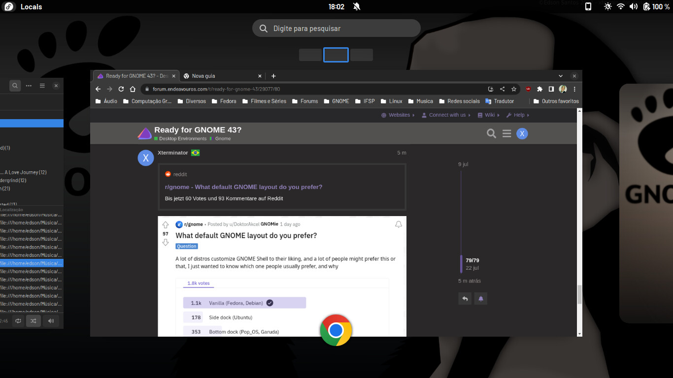Toggle repeat in the music player
673x378 pixels.
pyautogui.click(x=18, y=321)
